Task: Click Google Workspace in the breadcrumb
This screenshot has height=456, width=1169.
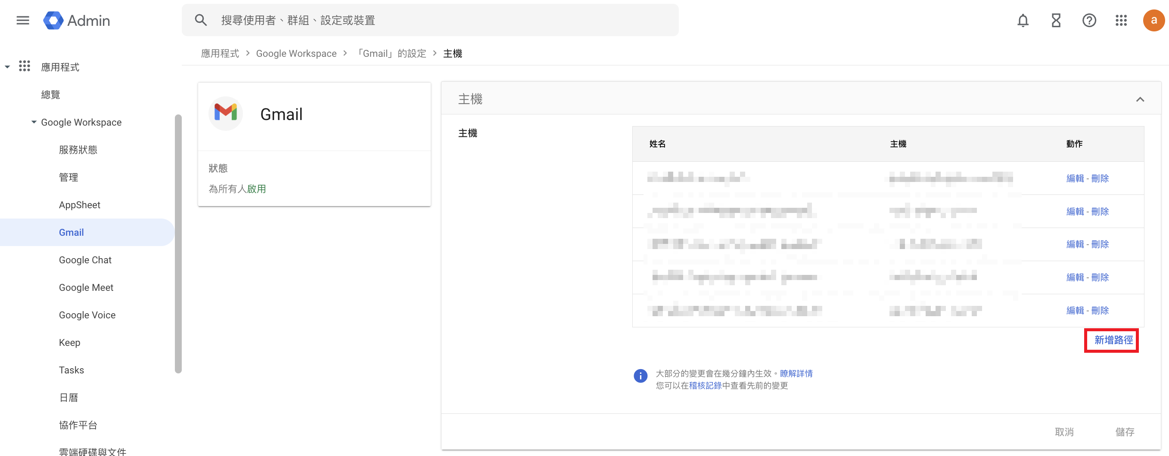Action: coord(296,53)
